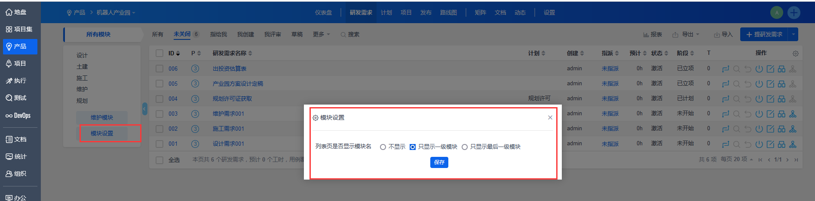Collapse the module sidebar with arrow handle
Screen dimensions: 815x201
pyautogui.click(x=144, y=109)
